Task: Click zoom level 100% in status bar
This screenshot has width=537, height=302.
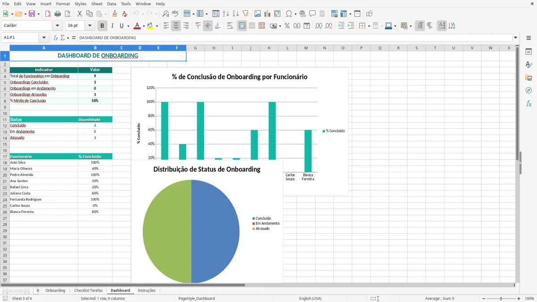Action: [529, 298]
